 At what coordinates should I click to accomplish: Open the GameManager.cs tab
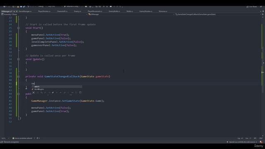pos(25,11)
